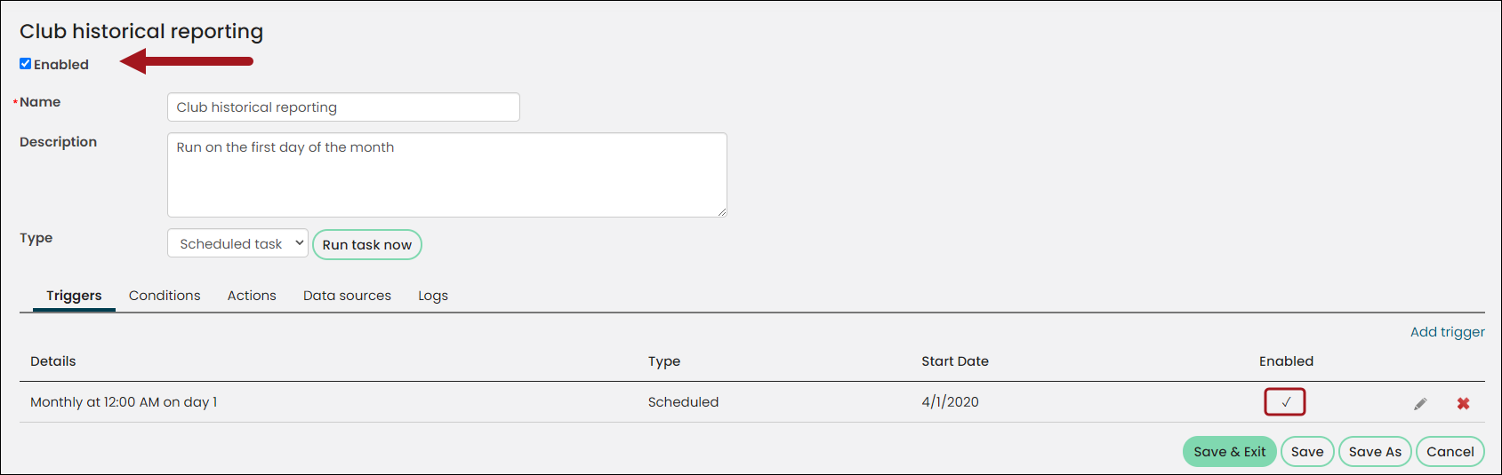
Task: Click the Enabled checkmark in trigger row
Action: [x=1285, y=402]
